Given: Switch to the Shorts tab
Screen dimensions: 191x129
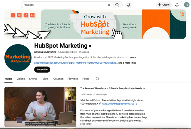Looking at the screenshot, I should 33,79.
